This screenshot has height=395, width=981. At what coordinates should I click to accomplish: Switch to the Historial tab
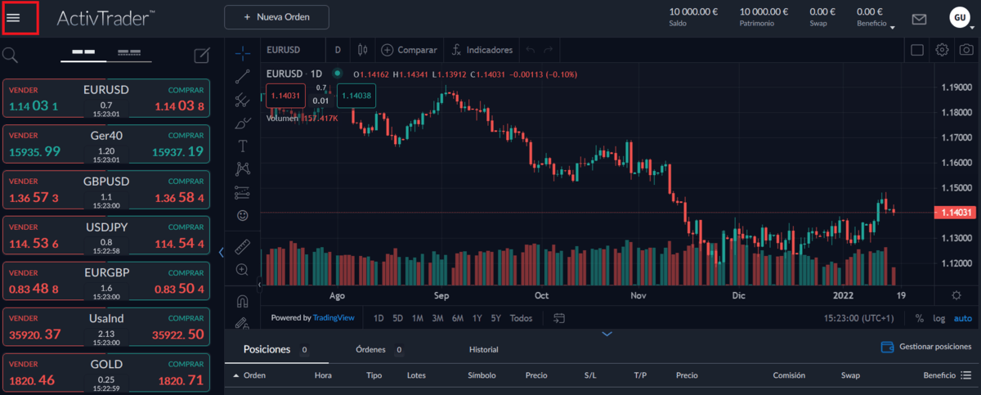tap(483, 349)
